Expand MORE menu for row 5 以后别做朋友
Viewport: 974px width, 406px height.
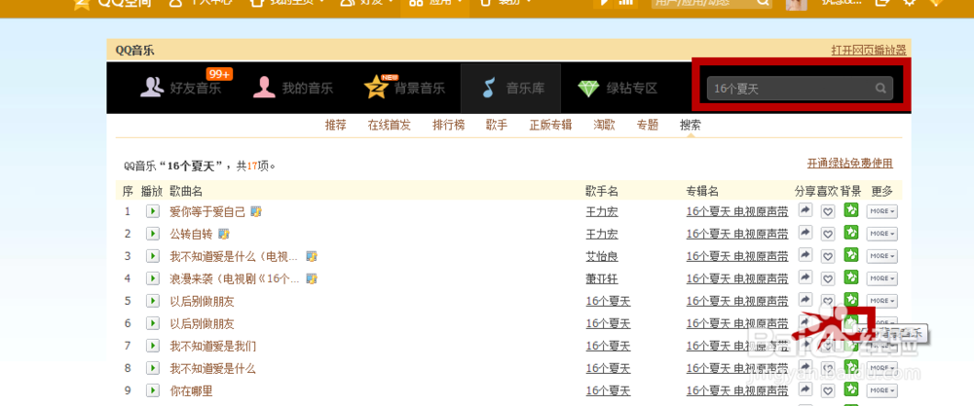click(882, 301)
